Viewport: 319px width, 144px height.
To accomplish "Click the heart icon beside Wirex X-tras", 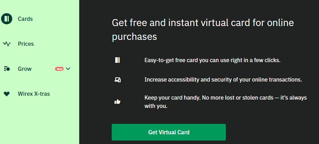I will tap(7, 94).
